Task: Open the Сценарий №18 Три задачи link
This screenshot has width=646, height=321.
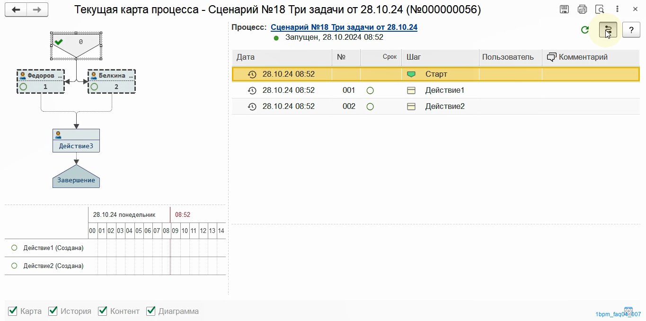Action: coord(344,27)
